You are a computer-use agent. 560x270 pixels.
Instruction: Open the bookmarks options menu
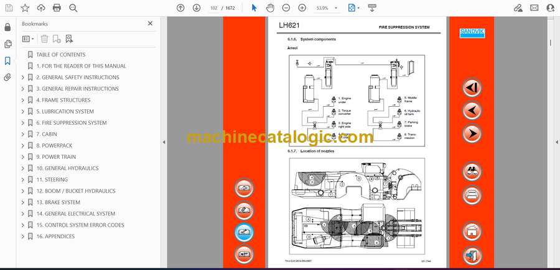(28, 39)
